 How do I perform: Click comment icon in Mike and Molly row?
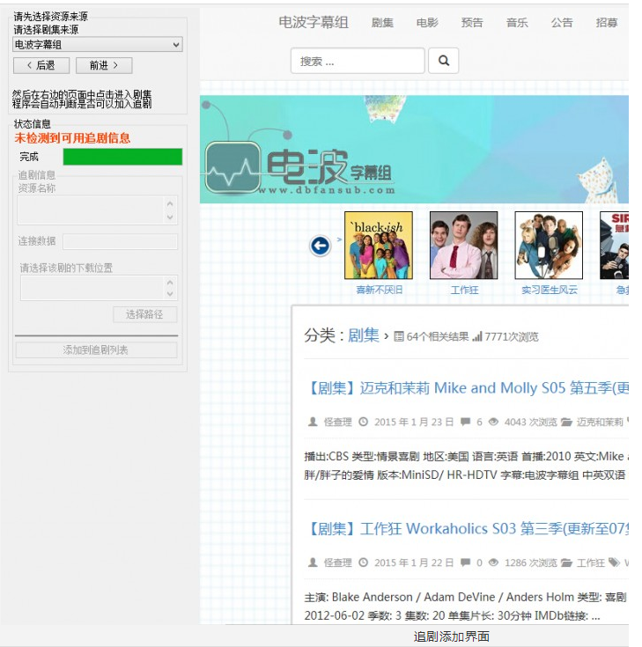tap(465, 422)
